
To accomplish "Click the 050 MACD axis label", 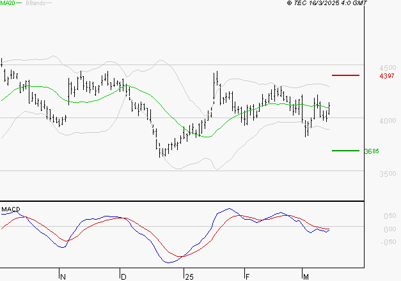I will 390,216.
